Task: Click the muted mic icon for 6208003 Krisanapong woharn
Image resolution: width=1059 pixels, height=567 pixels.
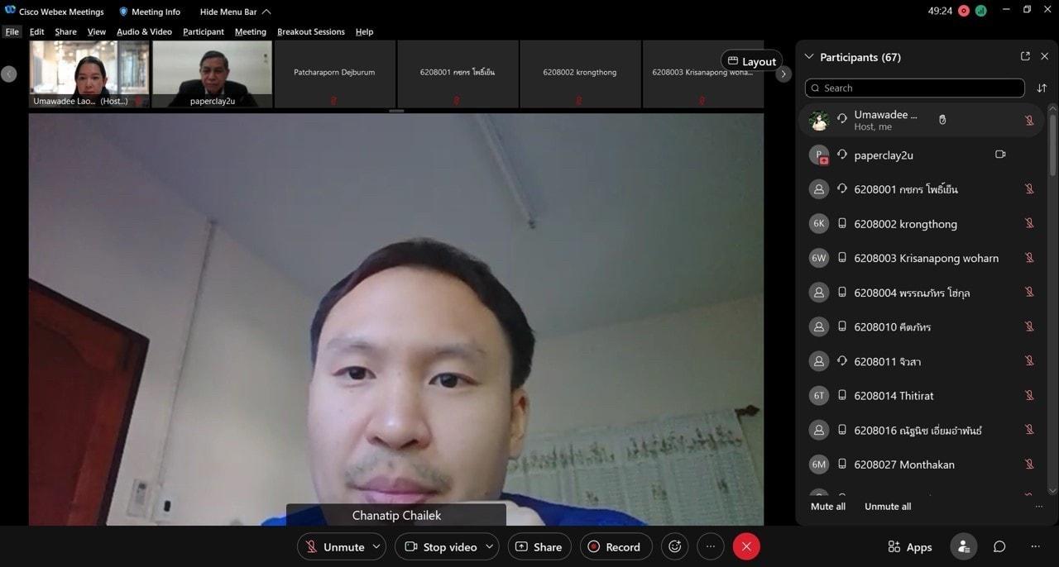Action: coord(1029,258)
